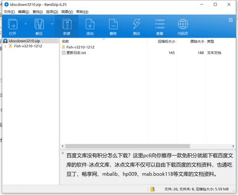Open the 查找(I) menu
Viewport: 238px width, 195px height.
point(38,12)
